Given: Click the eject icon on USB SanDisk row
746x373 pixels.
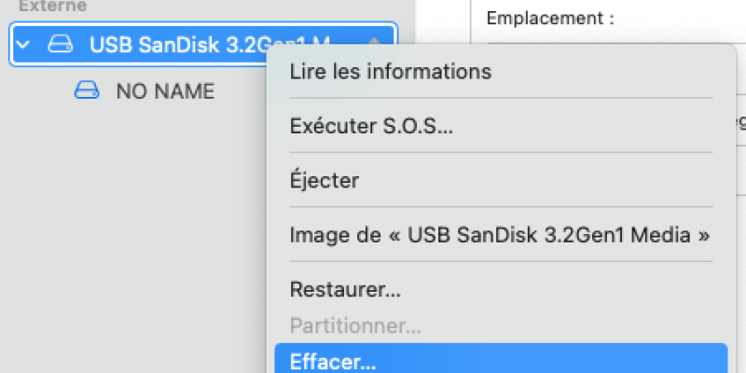Looking at the screenshot, I should click(374, 41).
